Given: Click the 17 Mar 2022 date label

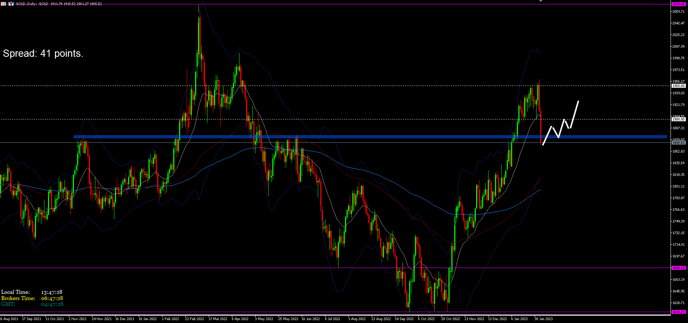Looking at the screenshot, I should [x=218, y=319].
